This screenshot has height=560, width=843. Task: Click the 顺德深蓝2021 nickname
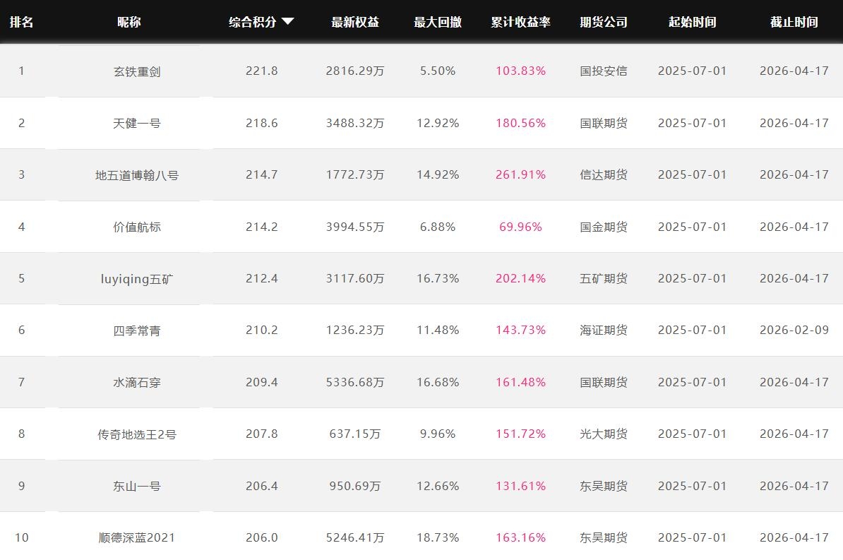[x=137, y=538]
